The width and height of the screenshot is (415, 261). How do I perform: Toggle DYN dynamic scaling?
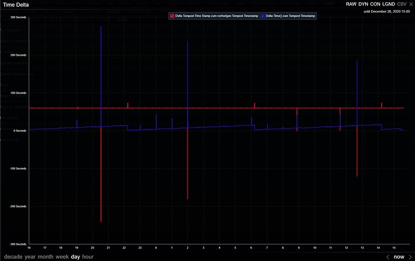[x=363, y=4]
